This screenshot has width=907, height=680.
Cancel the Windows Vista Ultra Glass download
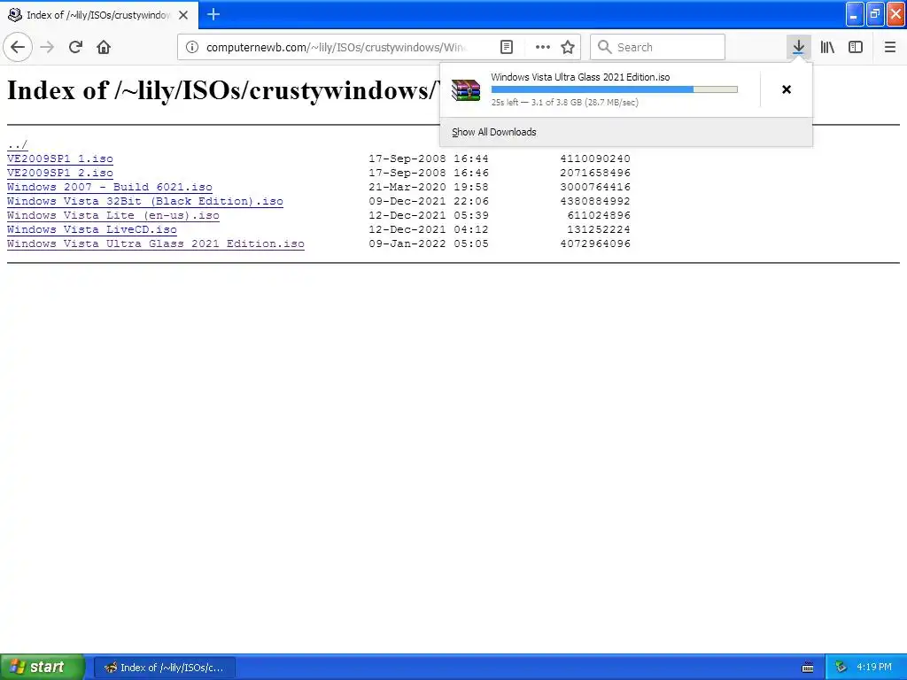coord(787,89)
